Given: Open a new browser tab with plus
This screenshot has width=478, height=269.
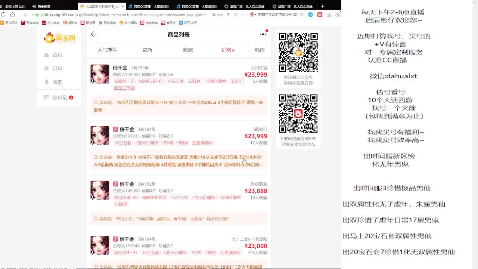Looking at the screenshot, I should (323, 6).
